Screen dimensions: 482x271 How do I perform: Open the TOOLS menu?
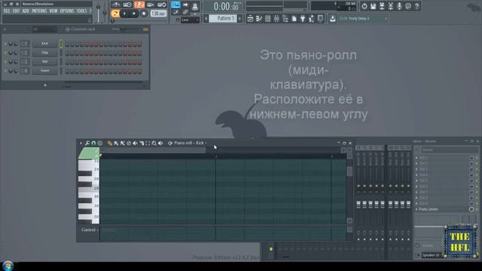tap(81, 11)
